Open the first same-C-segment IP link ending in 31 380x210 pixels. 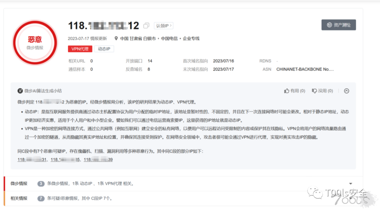pyautogui.click(x=32, y=160)
